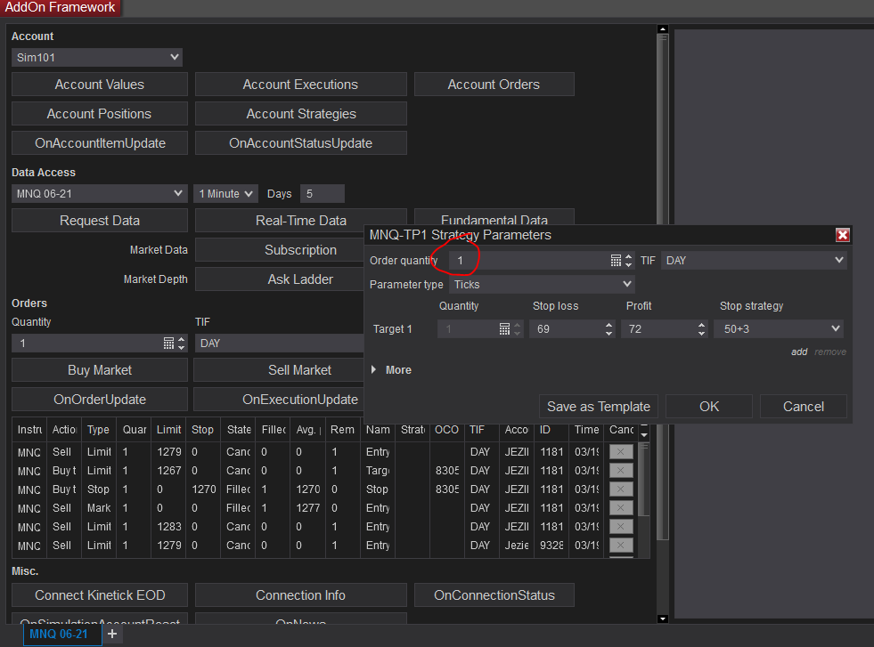This screenshot has height=647, width=874.
Task: Open Orders TIF DAY dropdown
Action: click(279, 344)
